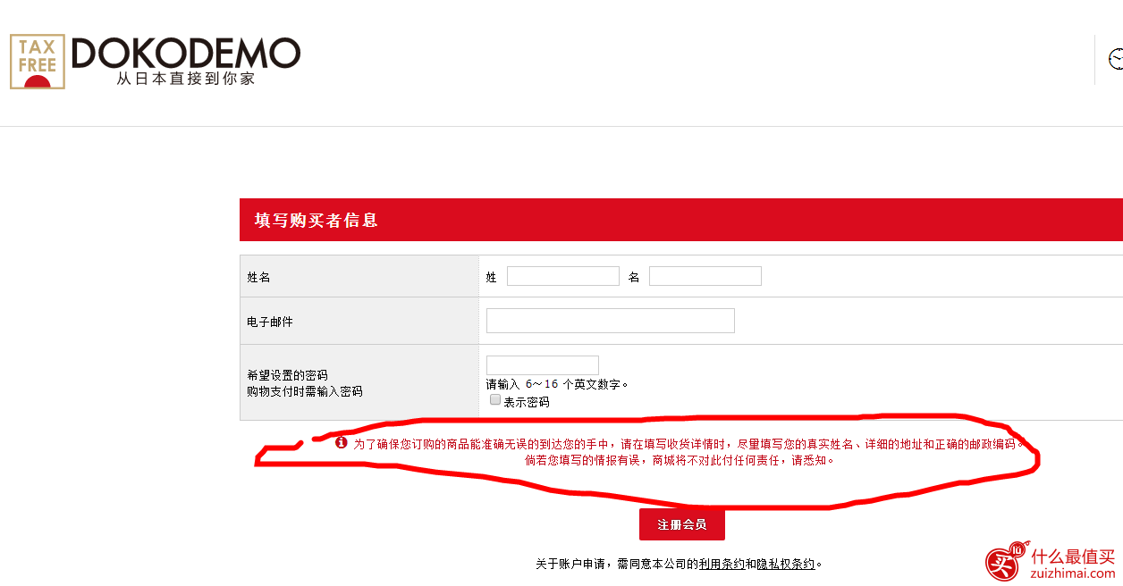Image resolution: width=1123 pixels, height=586 pixels.
Task: Focus the 姓 surname input field
Action: pos(563,276)
